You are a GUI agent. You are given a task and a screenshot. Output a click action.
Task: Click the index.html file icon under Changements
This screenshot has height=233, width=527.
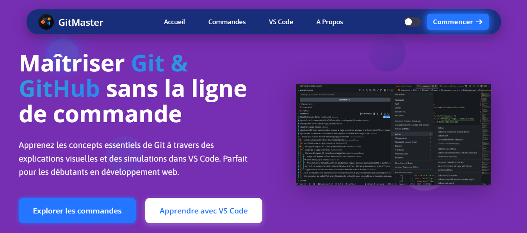[x=300, y=107]
